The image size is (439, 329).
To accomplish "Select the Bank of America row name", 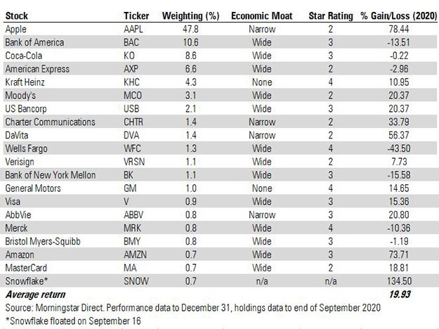I will click(34, 42).
